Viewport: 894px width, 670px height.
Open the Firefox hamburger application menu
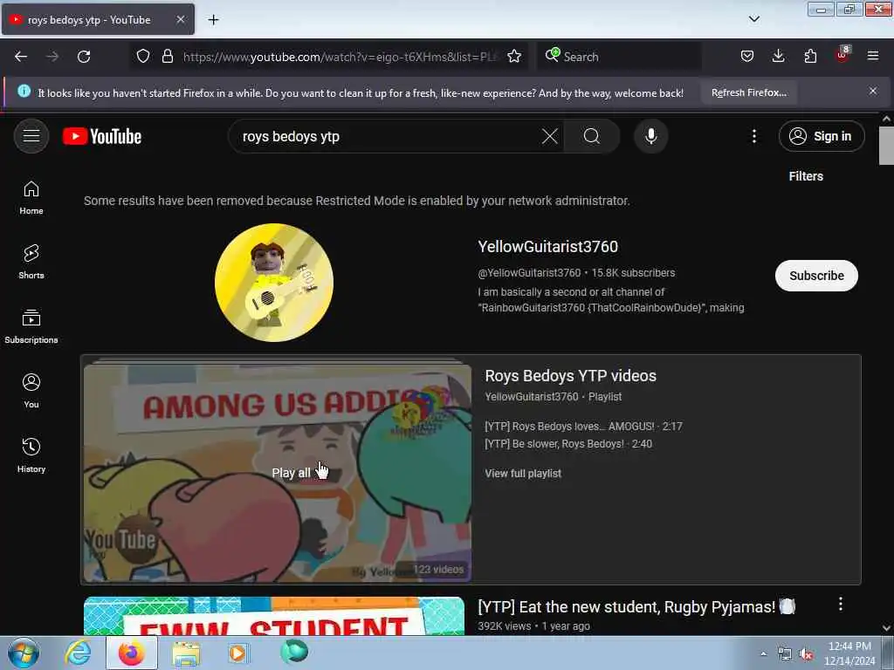(x=873, y=57)
